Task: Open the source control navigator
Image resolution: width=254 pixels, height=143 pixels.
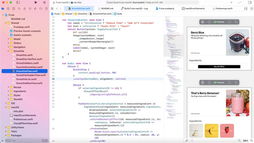Action: tap(8, 9)
